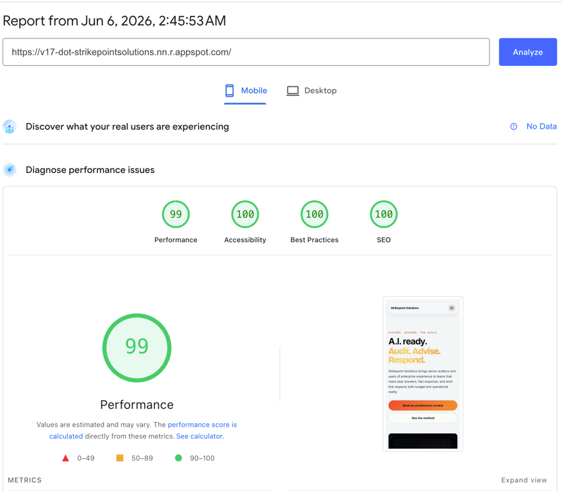Click the METRICS section label

[x=25, y=480]
